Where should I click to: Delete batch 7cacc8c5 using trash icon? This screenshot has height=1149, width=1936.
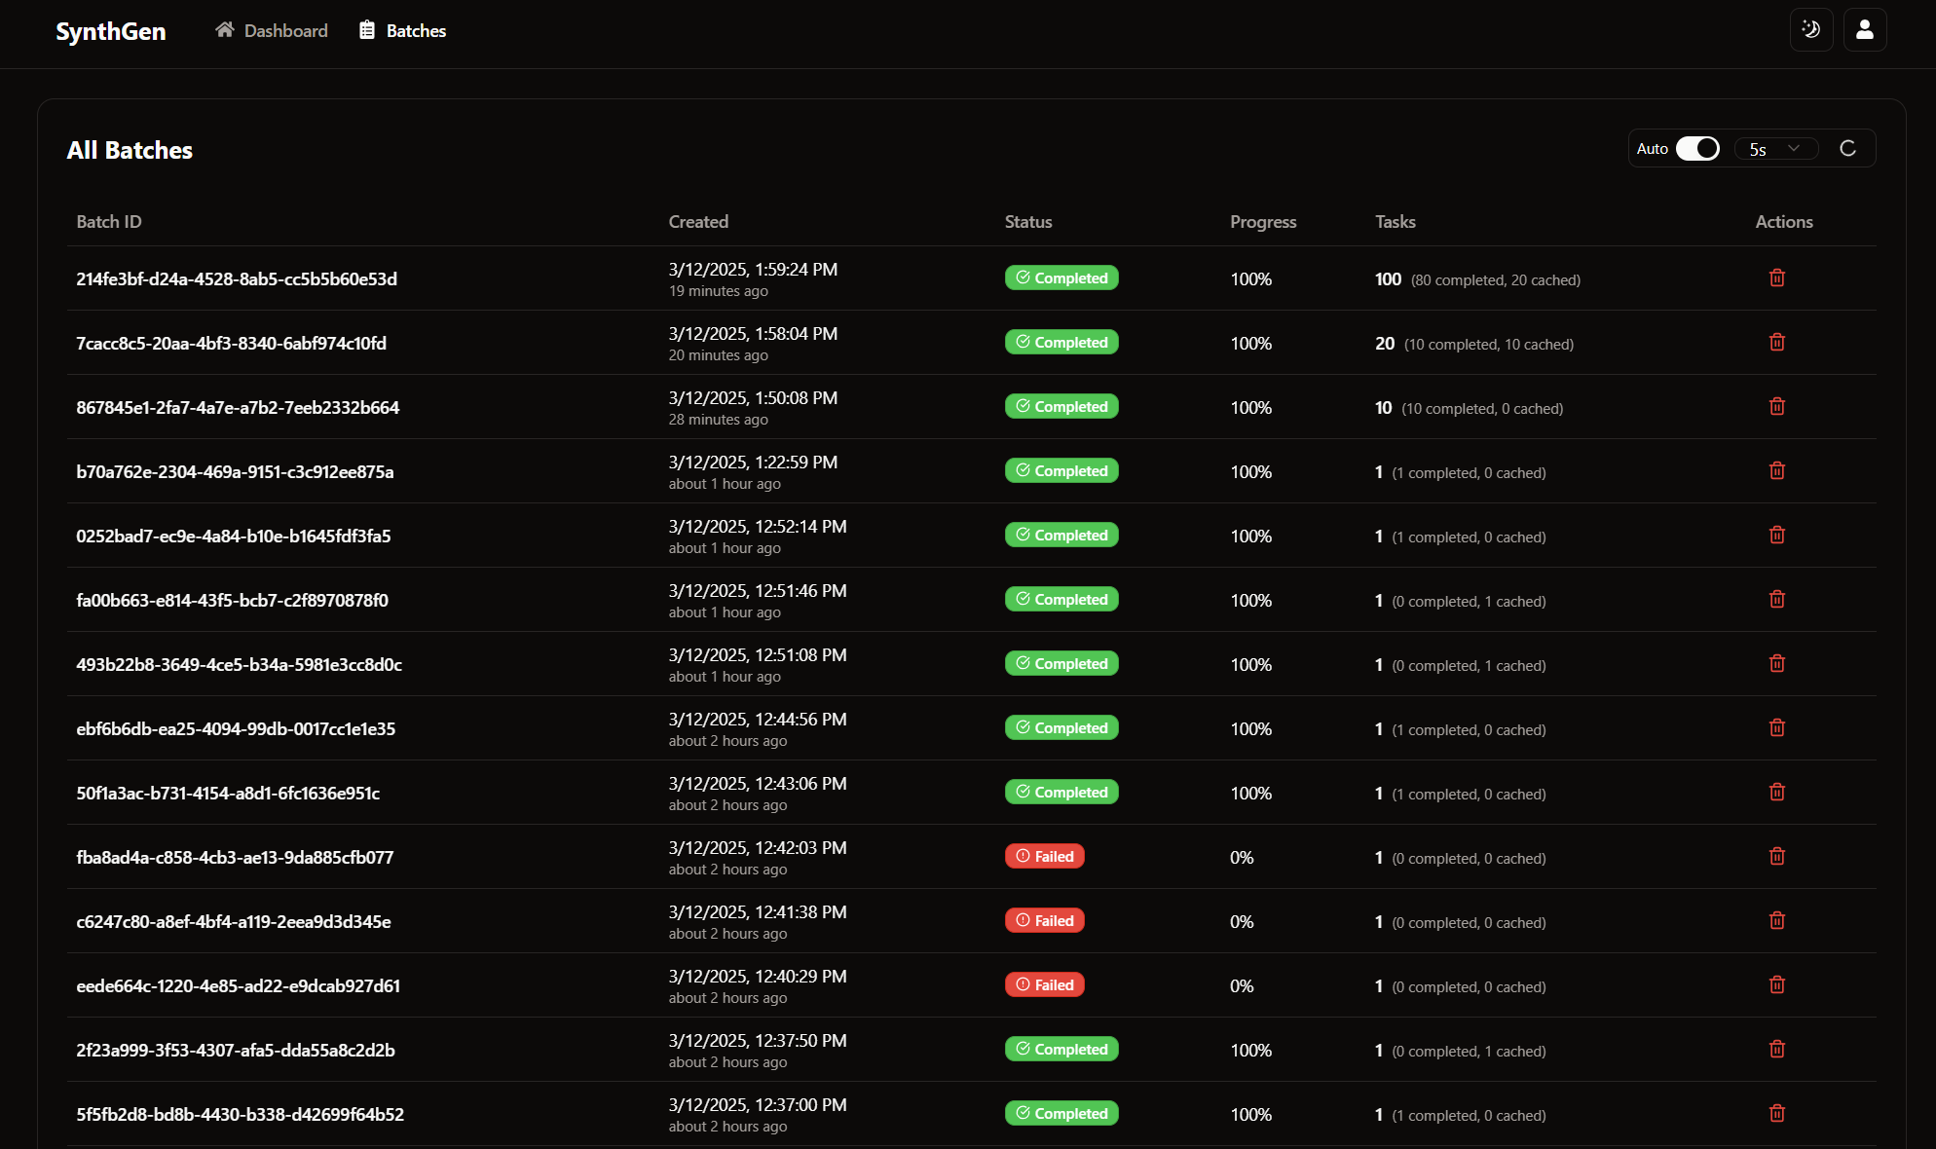click(1776, 343)
